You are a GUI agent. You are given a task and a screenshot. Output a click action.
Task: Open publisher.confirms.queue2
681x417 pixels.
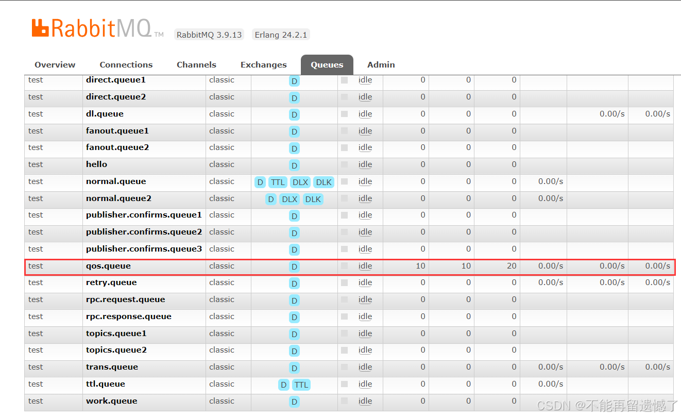click(144, 232)
